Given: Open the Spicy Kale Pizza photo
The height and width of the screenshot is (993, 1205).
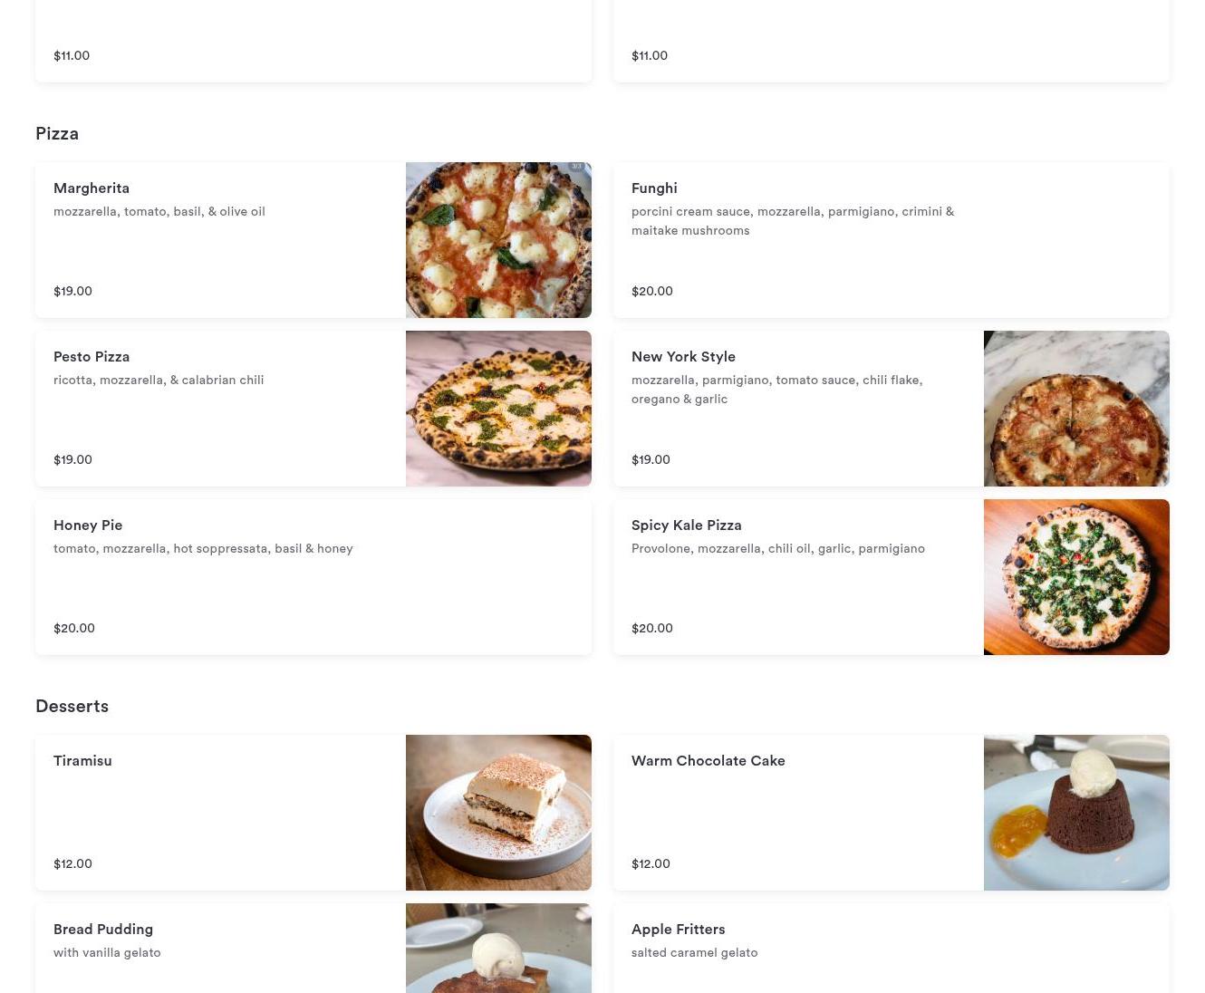Looking at the screenshot, I should coord(1076,577).
